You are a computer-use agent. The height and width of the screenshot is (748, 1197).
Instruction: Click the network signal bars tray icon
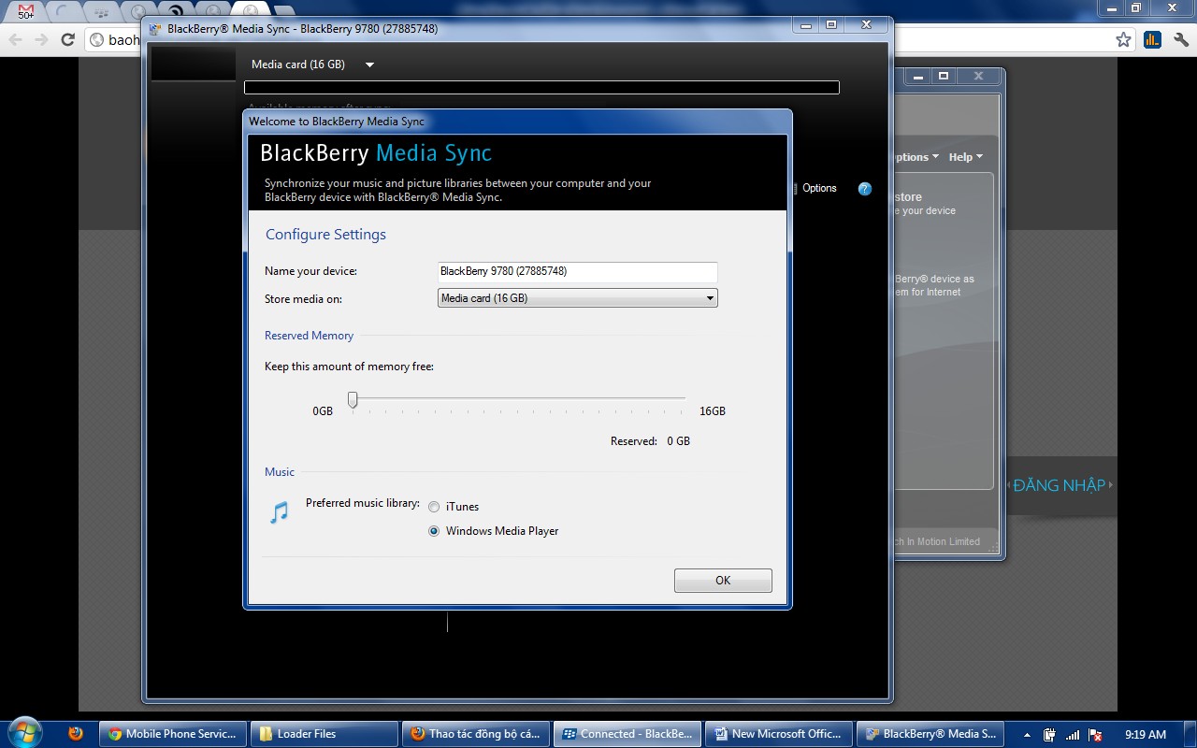pos(1074,735)
